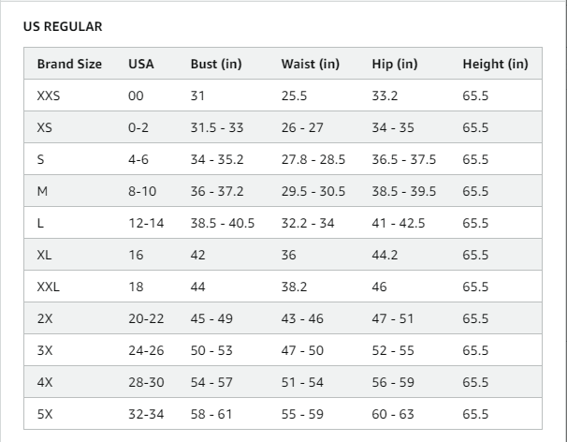Click the 38.5 - 39.5 hip cell
This screenshot has width=567, height=442.
403,191
